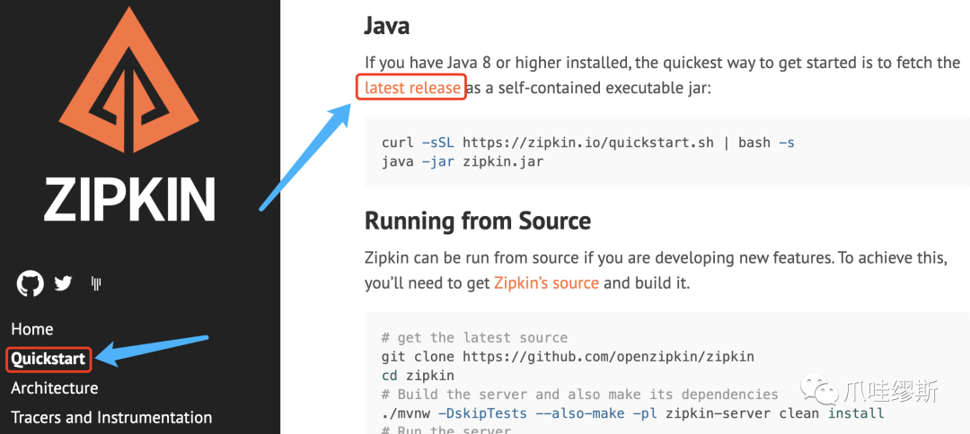Click the WeChat watermark icon
The width and height of the screenshot is (970, 434).
[820, 391]
